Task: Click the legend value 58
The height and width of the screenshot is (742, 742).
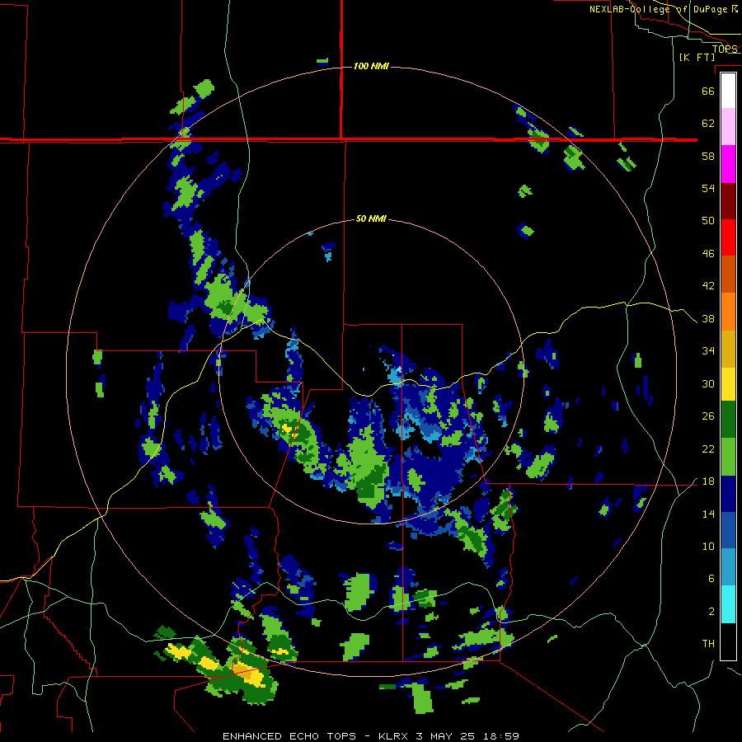Action: pyautogui.click(x=708, y=156)
